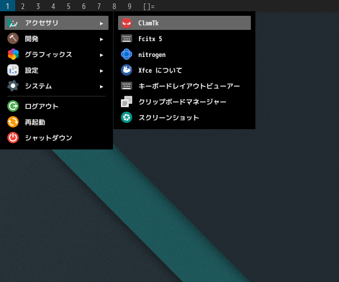The height and width of the screenshot is (282, 339).
Task: Click the Xfce mouse logo icon
Action: (x=127, y=70)
